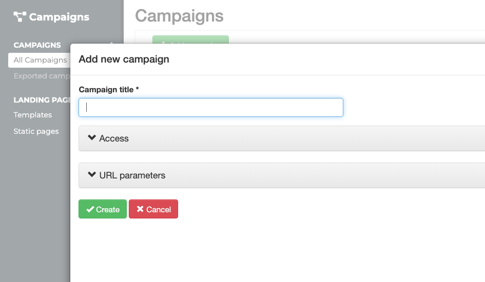Click the chevron arrow beside Access

(x=92, y=137)
